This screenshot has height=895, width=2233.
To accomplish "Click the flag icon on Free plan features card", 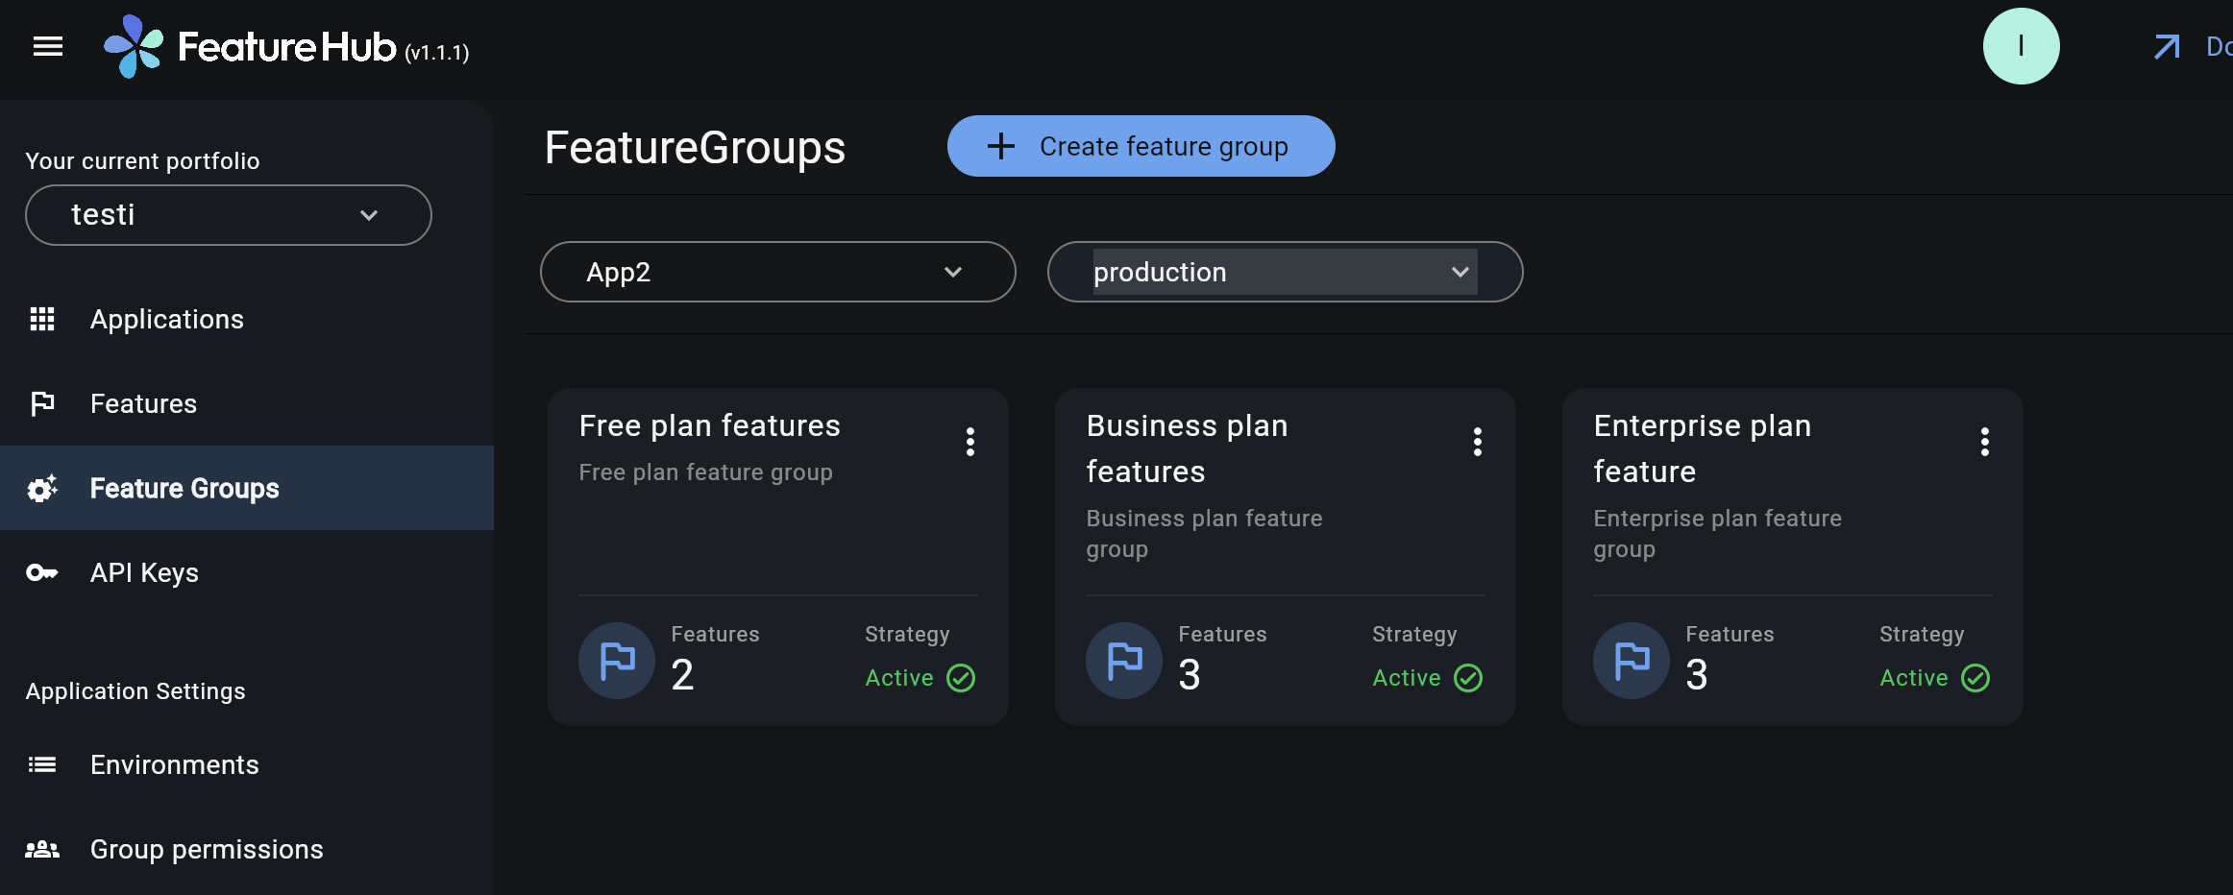I will click(x=616, y=660).
